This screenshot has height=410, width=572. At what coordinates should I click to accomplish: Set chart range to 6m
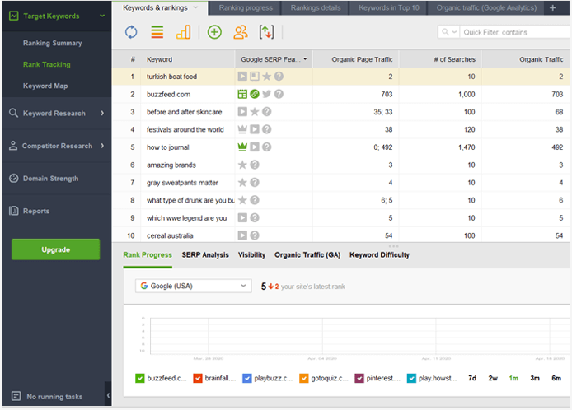(556, 378)
